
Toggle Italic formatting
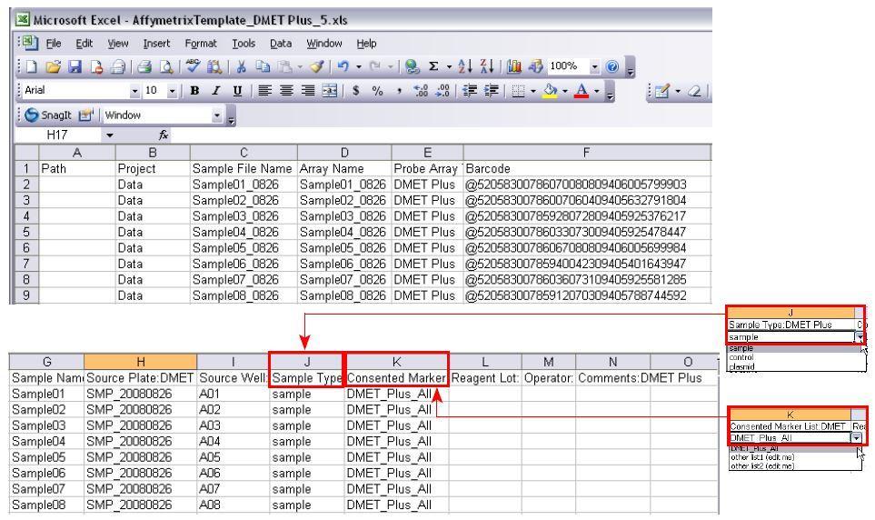coord(216,91)
